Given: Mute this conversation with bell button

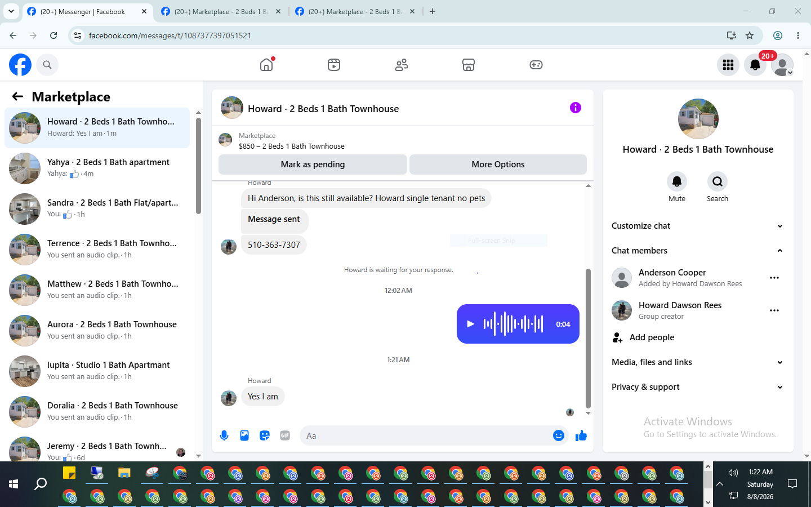Looking at the screenshot, I should coord(677,181).
